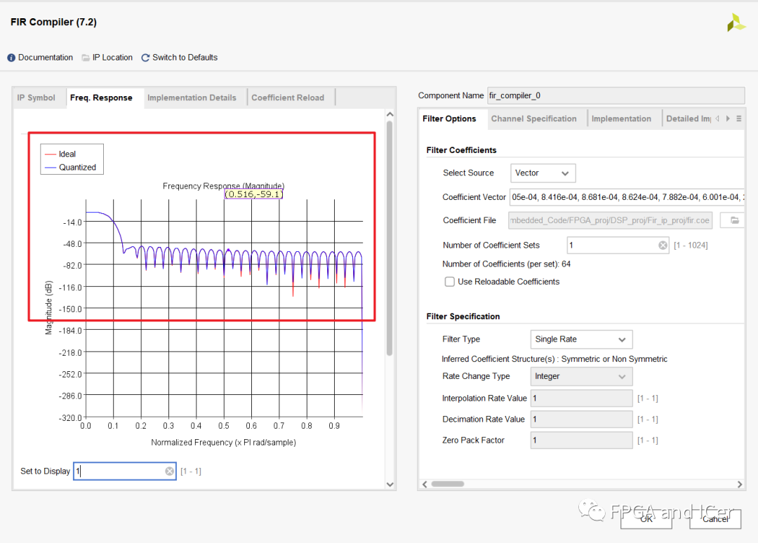Open the Select Source dropdown
The height and width of the screenshot is (543, 758).
(x=543, y=173)
